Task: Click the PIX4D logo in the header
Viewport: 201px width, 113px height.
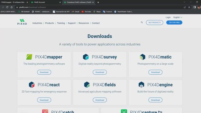Action: (22, 22)
